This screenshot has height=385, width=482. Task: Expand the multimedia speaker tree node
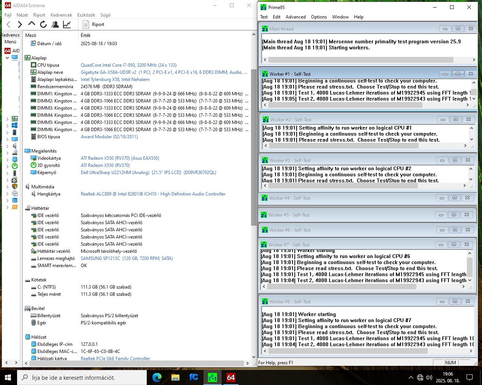tap(7, 146)
